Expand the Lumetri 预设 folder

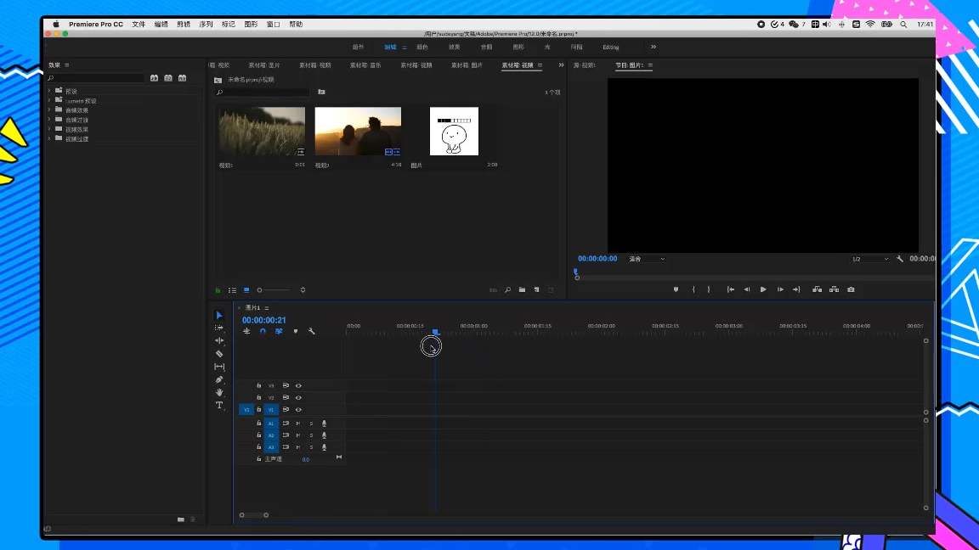pyautogui.click(x=49, y=100)
